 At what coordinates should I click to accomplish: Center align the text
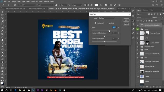click(x=88, y=5)
